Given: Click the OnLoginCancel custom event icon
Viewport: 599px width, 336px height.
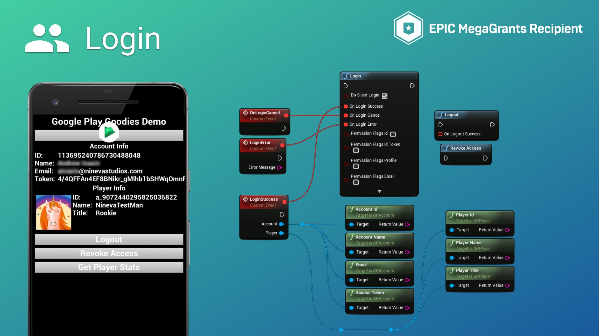Looking at the screenshot, I should tap(246, 112).
